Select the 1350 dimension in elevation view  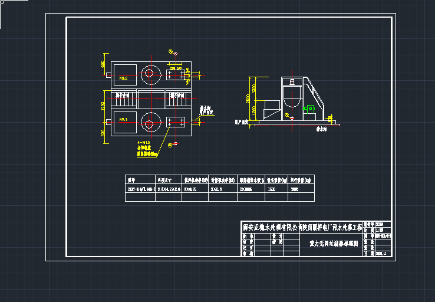point(254,88)
